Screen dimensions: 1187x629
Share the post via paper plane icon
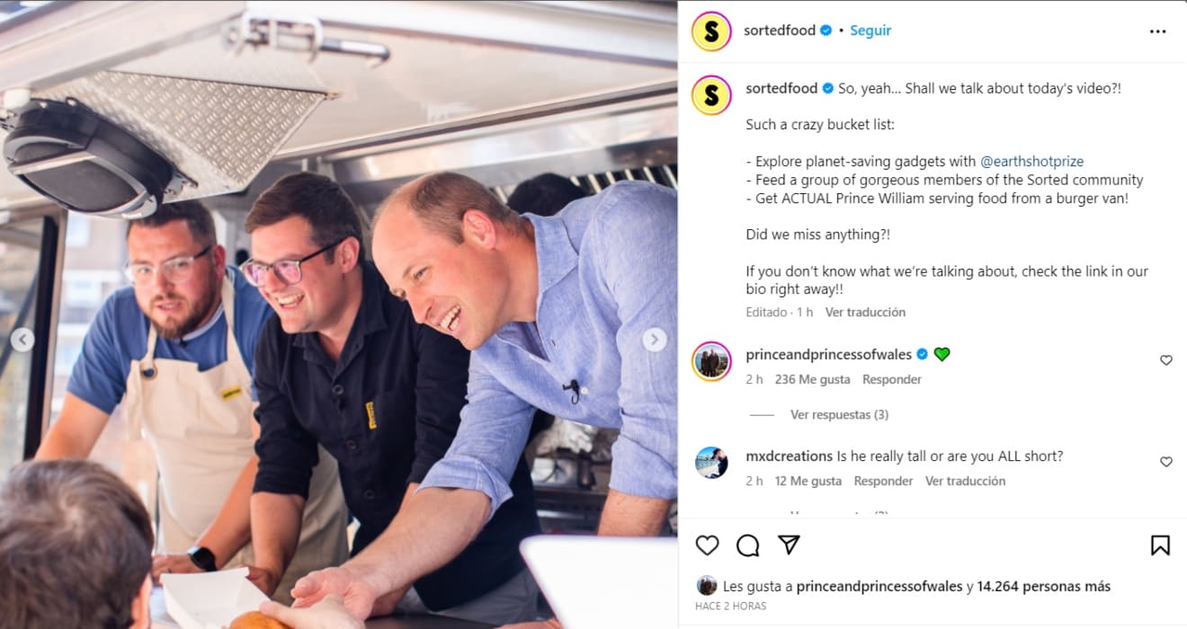pos(789,545)
